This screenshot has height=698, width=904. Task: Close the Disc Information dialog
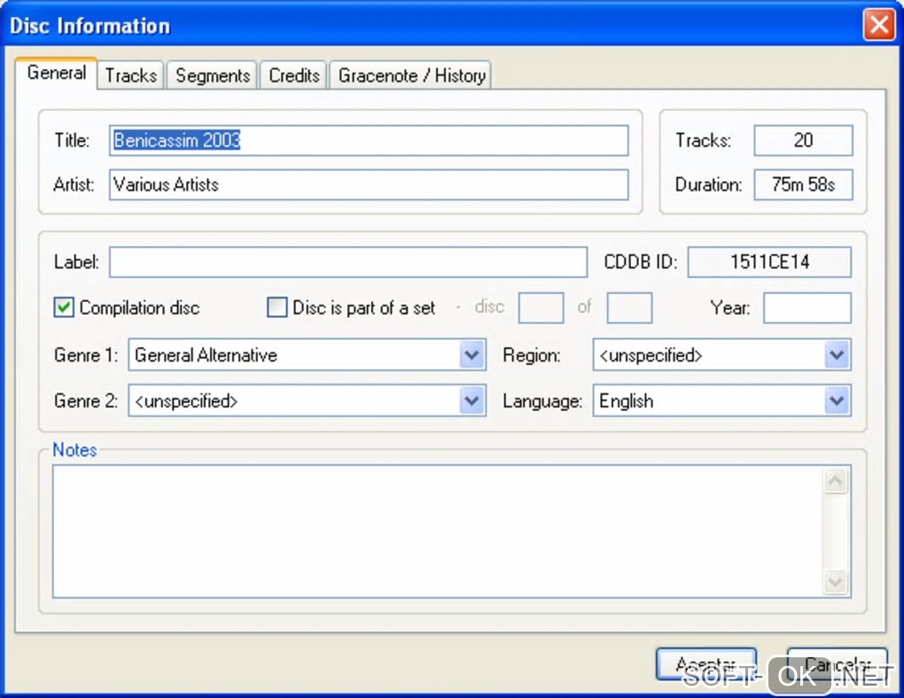click(878, 25)
